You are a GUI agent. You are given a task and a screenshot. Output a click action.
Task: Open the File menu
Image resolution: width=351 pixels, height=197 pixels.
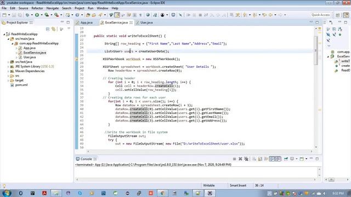[x=4, y=8]
